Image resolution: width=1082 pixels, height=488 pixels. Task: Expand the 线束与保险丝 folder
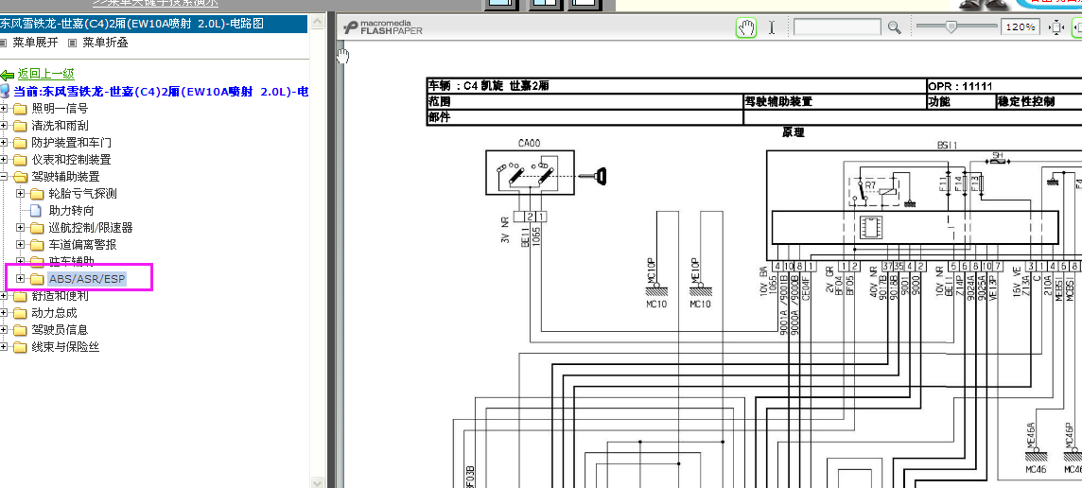coord(4,346)
